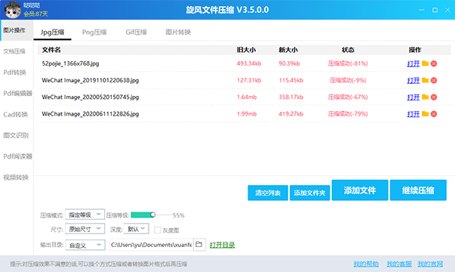Click the 清空列表 button
The height and width of the screenshot is (272, 455).
pyautogui.click(x=268, y=193)
